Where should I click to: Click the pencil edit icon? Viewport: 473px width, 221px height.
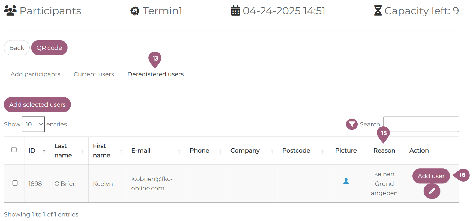click(432, 191)
